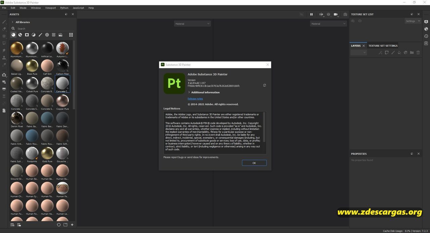Undock the Assets panel
430x233 pixels.
pos(66,14)
